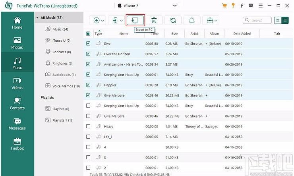Expand the add button dropdown arrow
Image resolution: width=294 pixels, height=176 pixels.
tap(103, 20)
